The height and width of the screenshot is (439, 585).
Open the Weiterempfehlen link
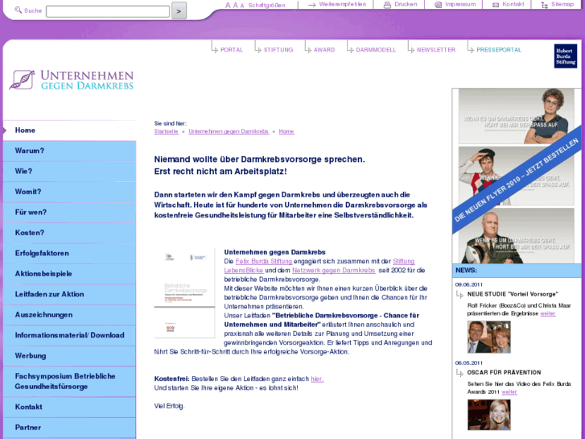click(343, 4)
